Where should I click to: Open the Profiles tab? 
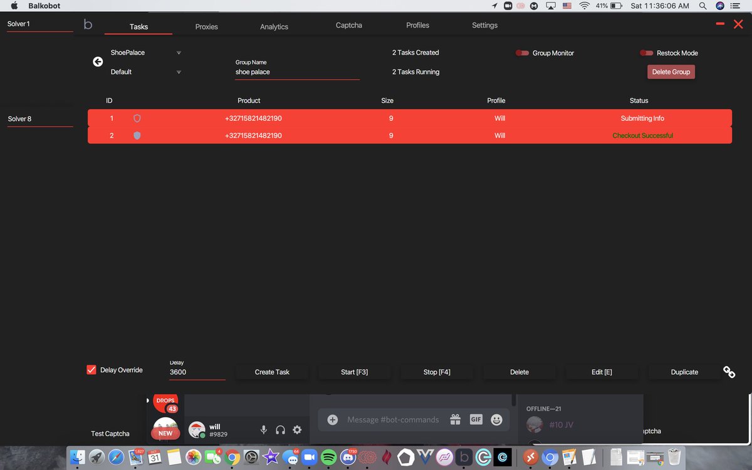click(417, 26)
